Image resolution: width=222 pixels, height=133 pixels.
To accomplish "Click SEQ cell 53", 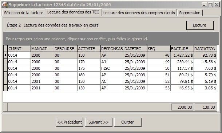I will 159,88.
